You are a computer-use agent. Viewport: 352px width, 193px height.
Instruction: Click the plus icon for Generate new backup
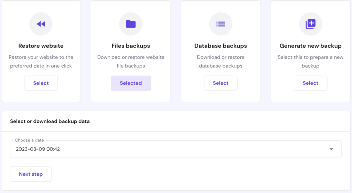pos(310,24)
